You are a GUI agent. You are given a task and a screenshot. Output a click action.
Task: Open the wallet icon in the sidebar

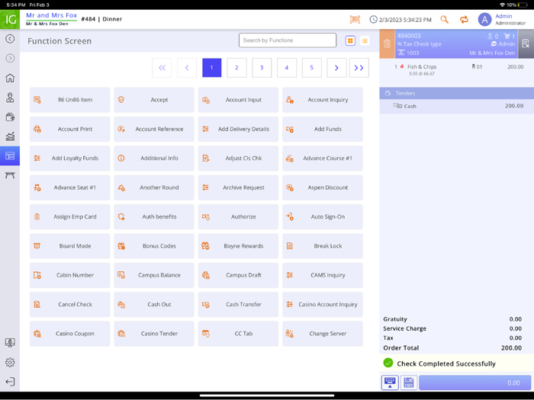pyautogui.click(x=10, y=117)
